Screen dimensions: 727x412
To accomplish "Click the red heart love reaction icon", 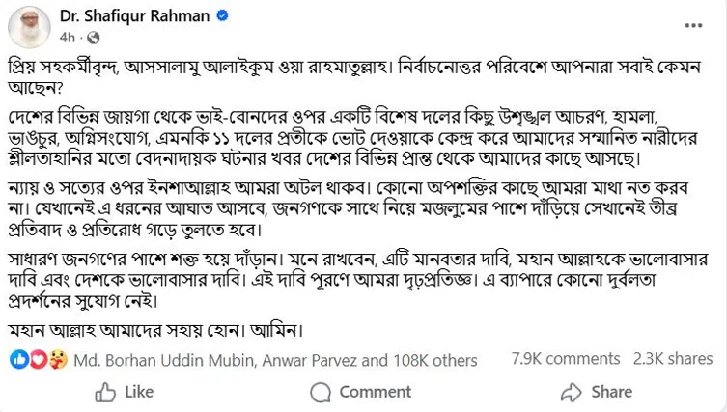I will tap(39, 359).
